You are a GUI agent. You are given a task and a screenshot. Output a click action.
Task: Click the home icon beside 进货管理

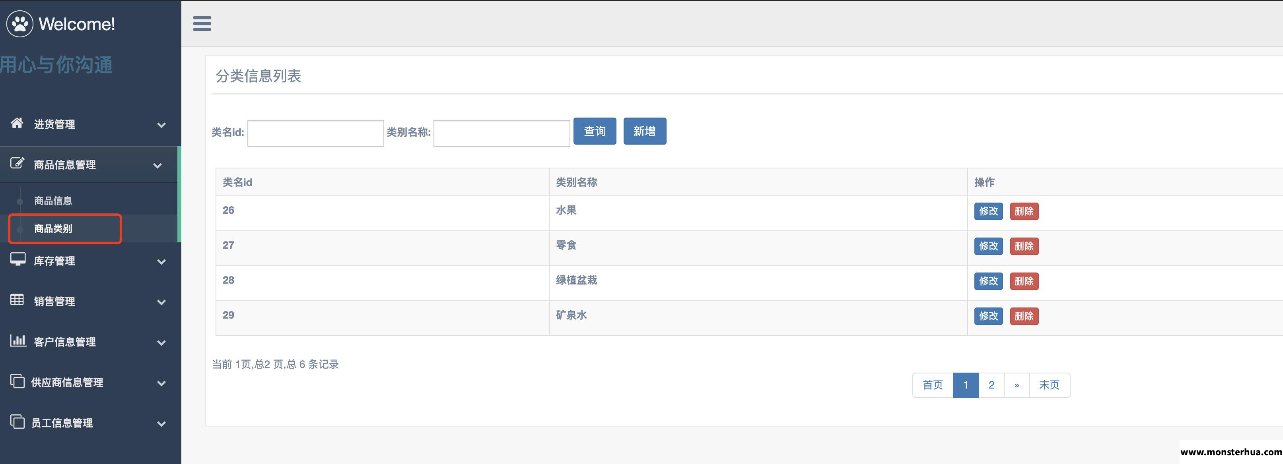pos(17,123)
